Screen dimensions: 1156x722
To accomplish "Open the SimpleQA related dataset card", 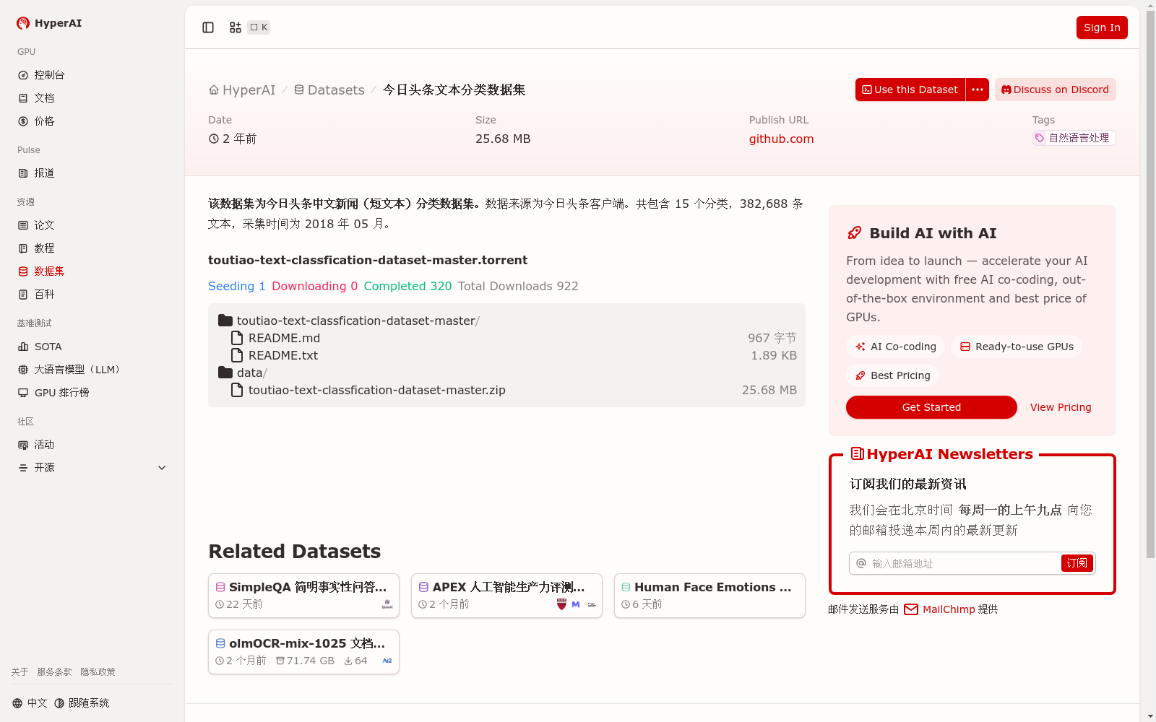I will point(303,596).
